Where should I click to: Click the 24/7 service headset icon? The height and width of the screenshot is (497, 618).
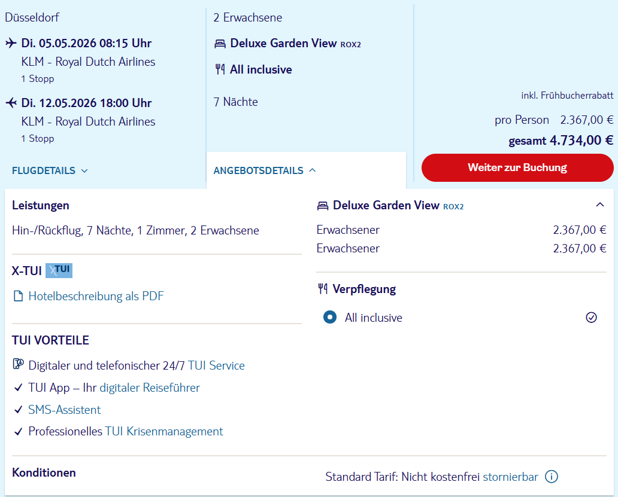click(x=18, y=365)
